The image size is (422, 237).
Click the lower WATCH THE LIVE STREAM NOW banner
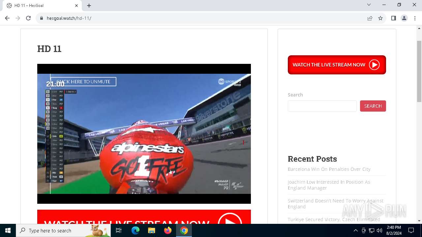pos(144,217)
